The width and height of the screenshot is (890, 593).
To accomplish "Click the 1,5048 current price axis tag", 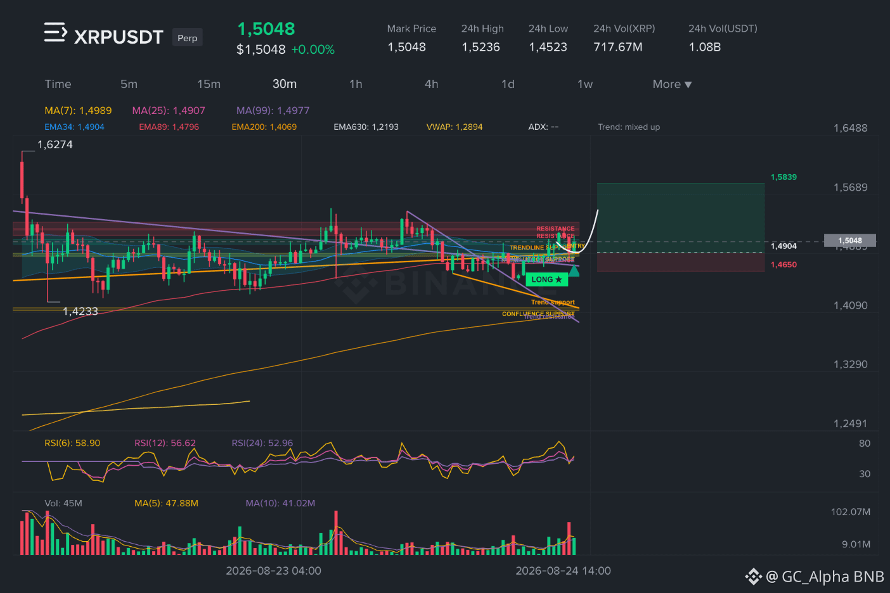I will point(850,241).
